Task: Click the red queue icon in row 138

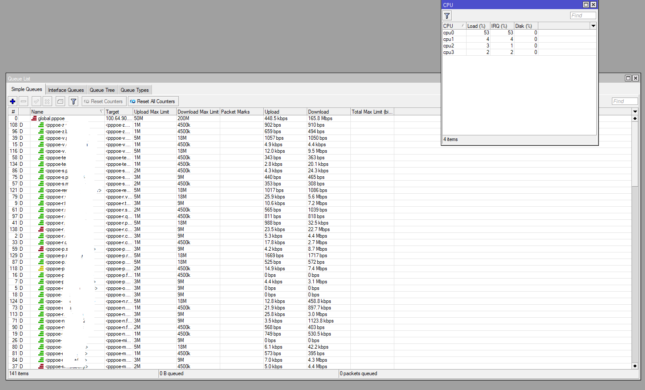Action: [x=41, y=229]
